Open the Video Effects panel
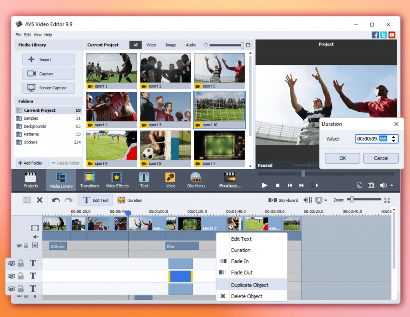The width and height of the screenshot is (410, 317). (x=117, y=180)
